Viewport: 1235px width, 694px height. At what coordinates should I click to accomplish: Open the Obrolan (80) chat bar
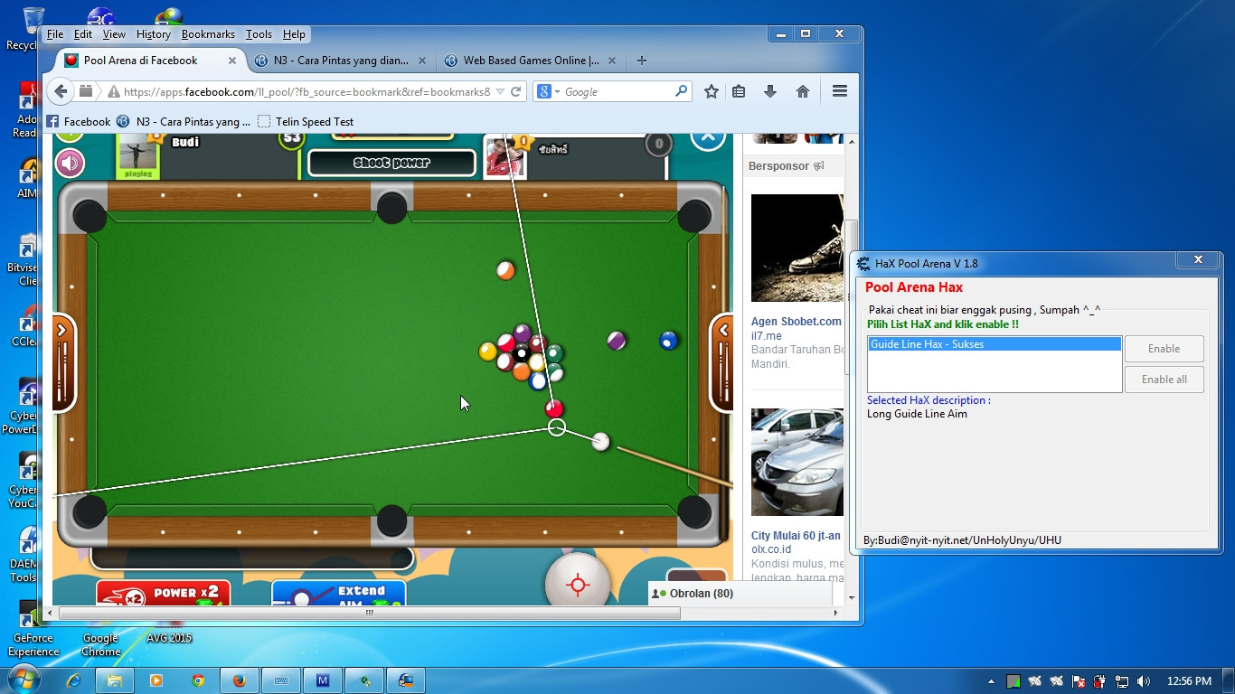740,594
